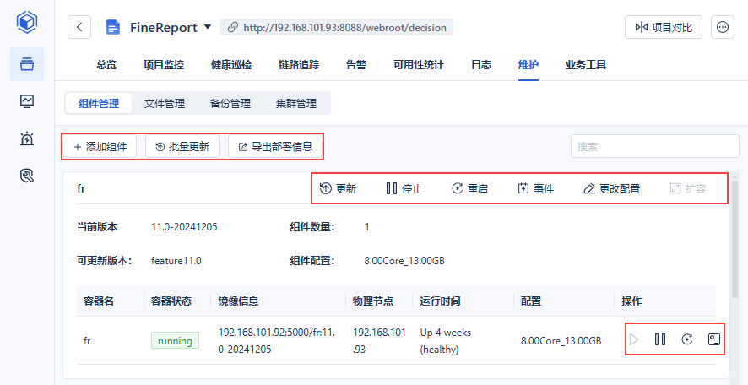The height and width of the screenshot is (385, 748).
Task: Open the terminal icon in fr container row
Action: (713, 339)
